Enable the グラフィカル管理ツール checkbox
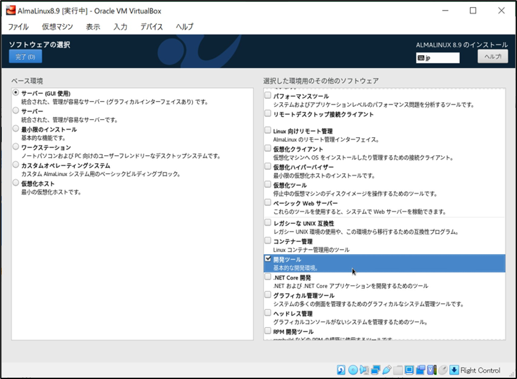This screenshot has height=379, width=517. point(267,295)
